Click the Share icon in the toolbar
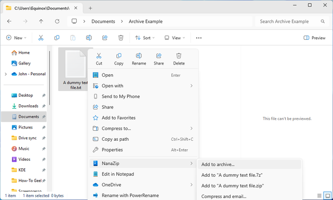 tap(105, 38)
